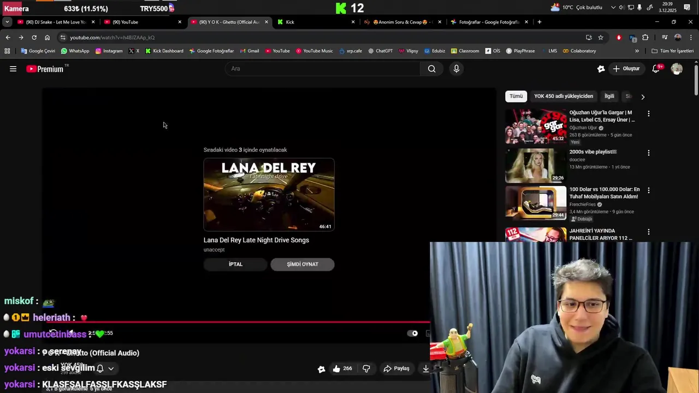Select YOK 450 adlı yükleyiciden chip
Viewport: 699px width, 393px height.
564,96
